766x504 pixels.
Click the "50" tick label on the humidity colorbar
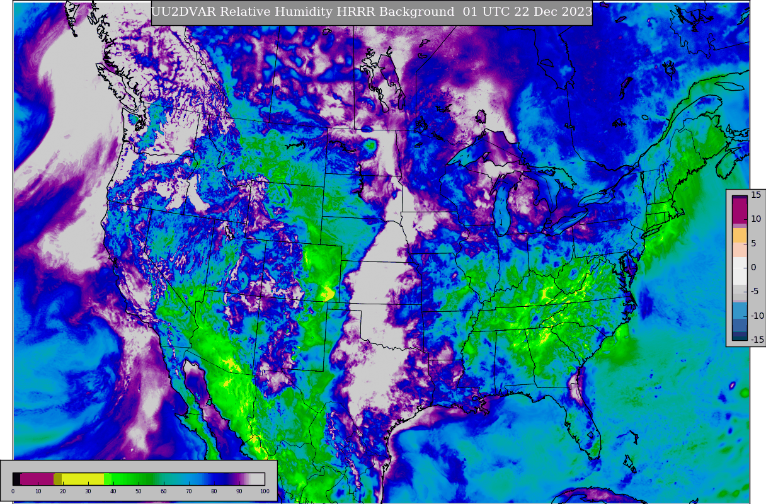tap(138, 491)
